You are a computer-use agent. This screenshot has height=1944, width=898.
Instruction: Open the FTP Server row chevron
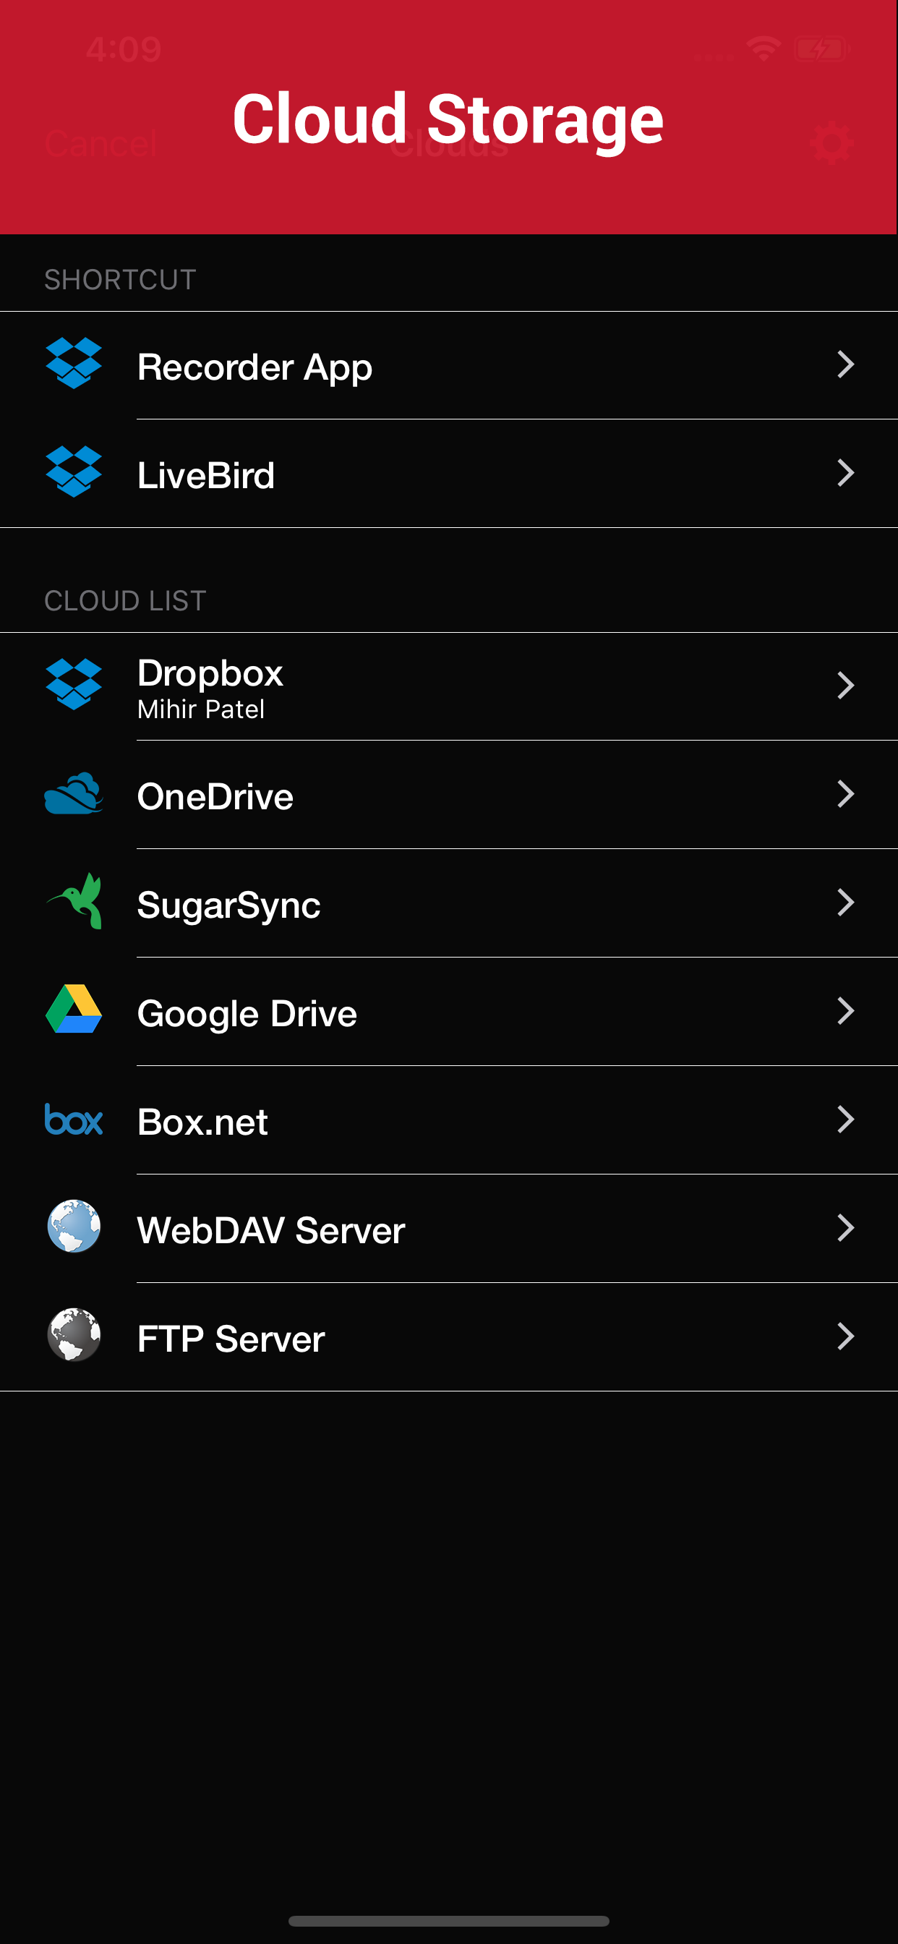click(846, 1336)
